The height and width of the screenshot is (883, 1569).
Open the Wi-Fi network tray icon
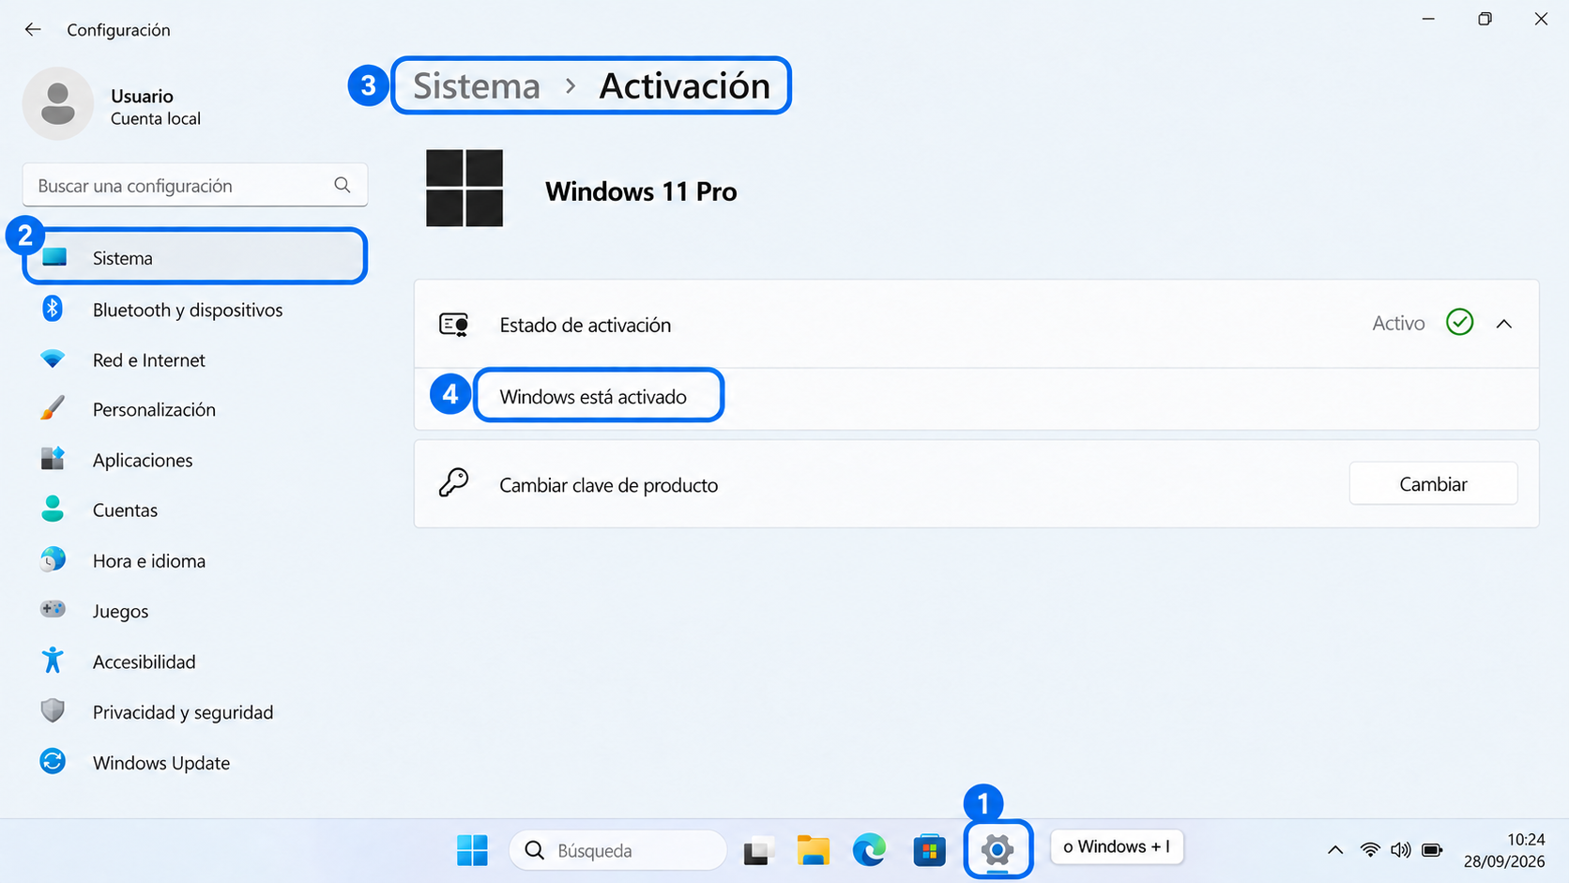(x=1370, y=850)
